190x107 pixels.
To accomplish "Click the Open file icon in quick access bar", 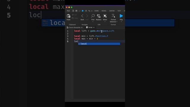I will click(x=76, y=11).
